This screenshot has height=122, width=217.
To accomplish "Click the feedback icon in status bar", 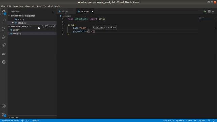I will point(209,121).
